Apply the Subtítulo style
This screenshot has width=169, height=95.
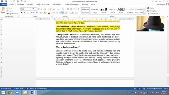[130, 11]
